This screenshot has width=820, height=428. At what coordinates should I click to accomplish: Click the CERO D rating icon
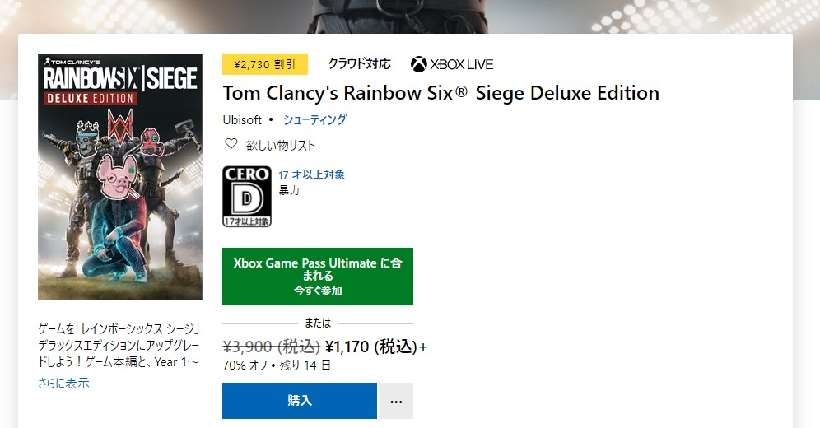[x=247, y=196]
